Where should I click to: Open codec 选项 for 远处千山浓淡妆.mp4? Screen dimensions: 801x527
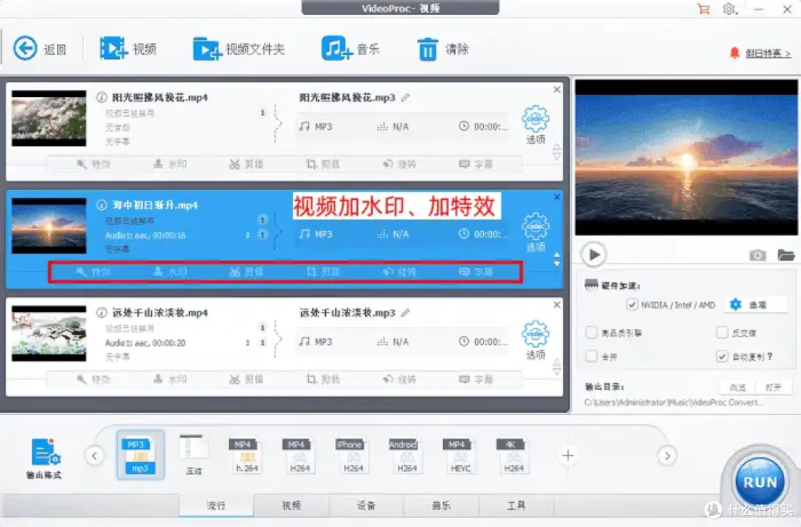(x=535, y=339)
